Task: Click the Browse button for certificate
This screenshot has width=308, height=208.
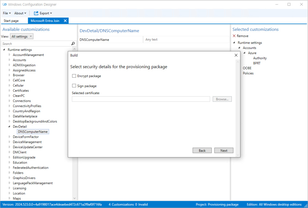Action: coord(222,99)
